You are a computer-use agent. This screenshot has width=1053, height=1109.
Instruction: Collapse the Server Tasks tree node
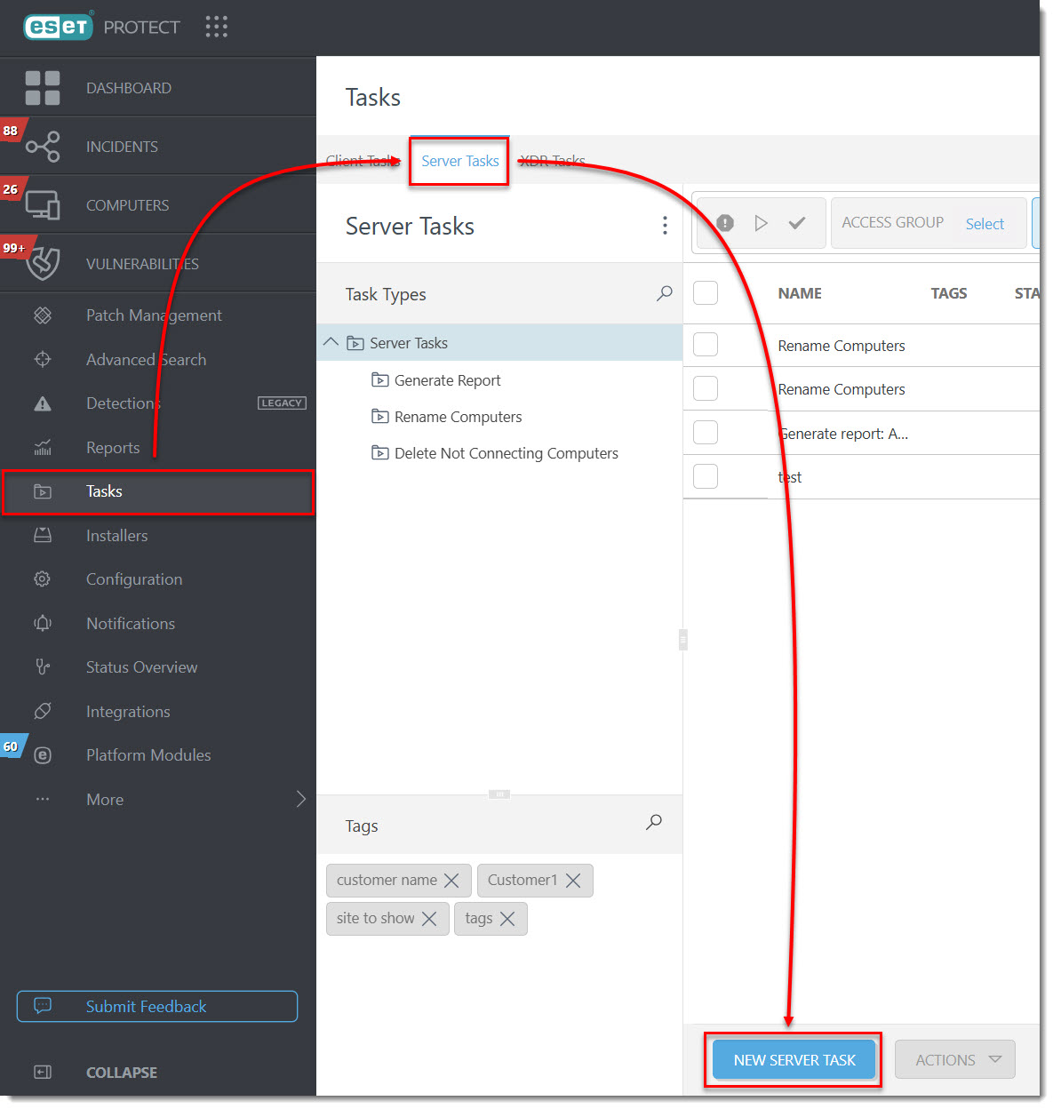coord(331,342)
